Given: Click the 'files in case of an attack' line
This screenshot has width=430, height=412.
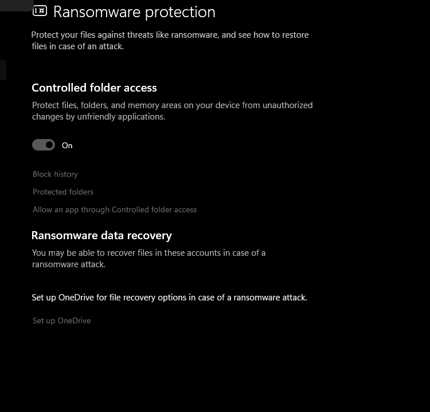Looking at the screenshot, I should [78, 46].
